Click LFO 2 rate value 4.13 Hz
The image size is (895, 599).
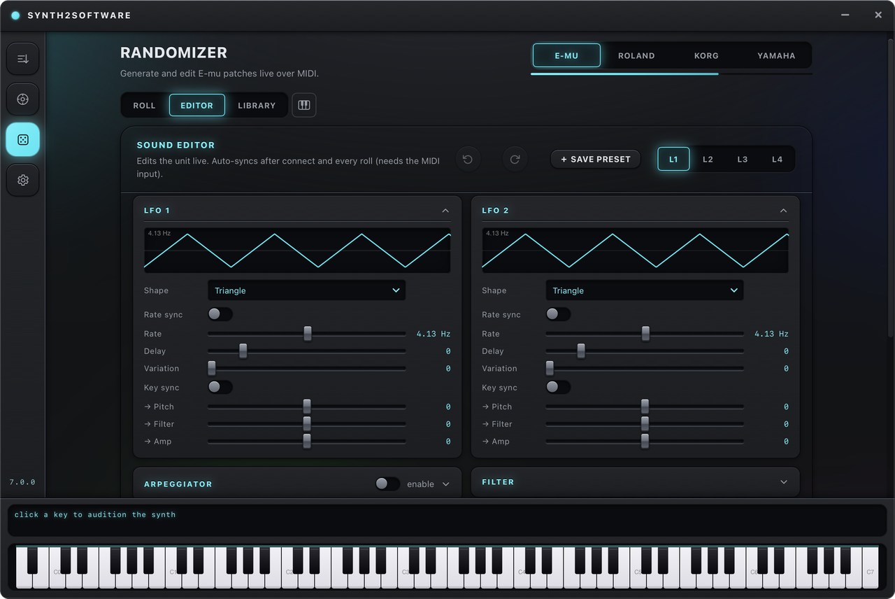click(x=771, y=334)
